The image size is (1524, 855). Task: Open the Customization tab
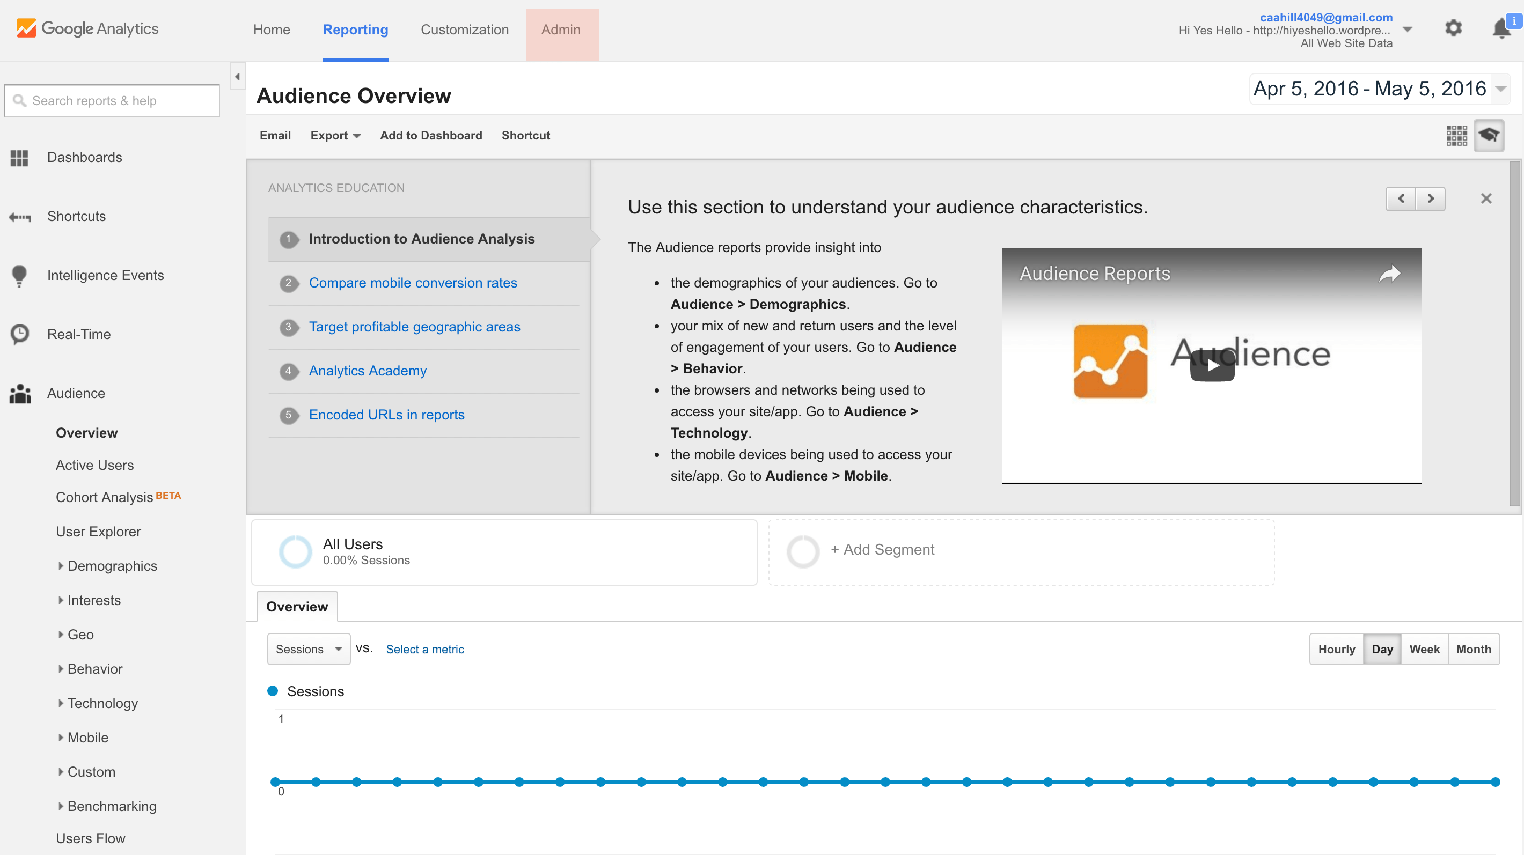click(x=464, y=30)
